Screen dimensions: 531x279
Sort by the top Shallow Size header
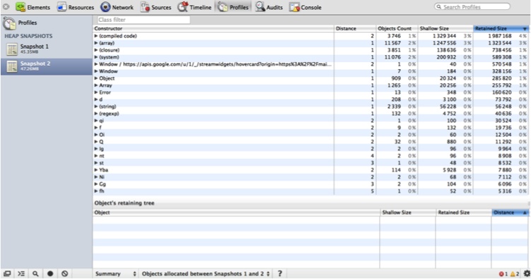point(445,28)
